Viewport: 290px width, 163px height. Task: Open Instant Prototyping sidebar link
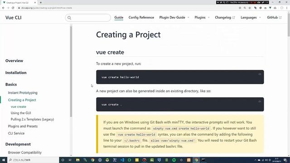[23, 93]
